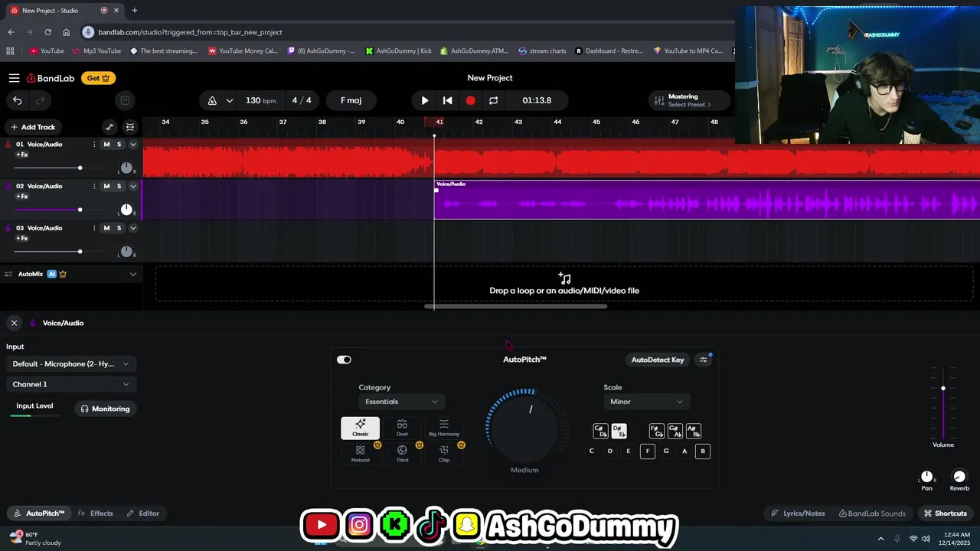Switch to the AutoPitch tab
Viewport: 980px width, 551px height.
[x=38, y=514]
